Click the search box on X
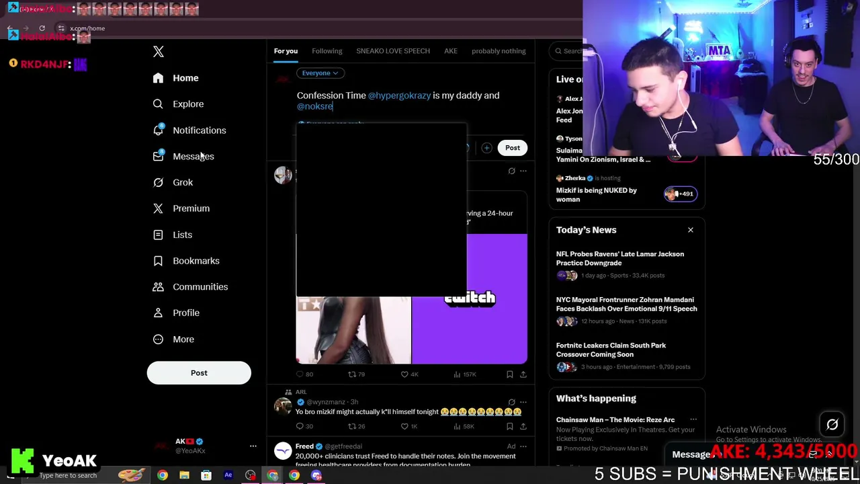 [568, 51]
